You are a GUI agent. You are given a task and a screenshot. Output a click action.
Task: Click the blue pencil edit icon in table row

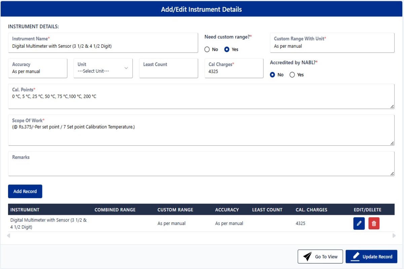point(359,224)
